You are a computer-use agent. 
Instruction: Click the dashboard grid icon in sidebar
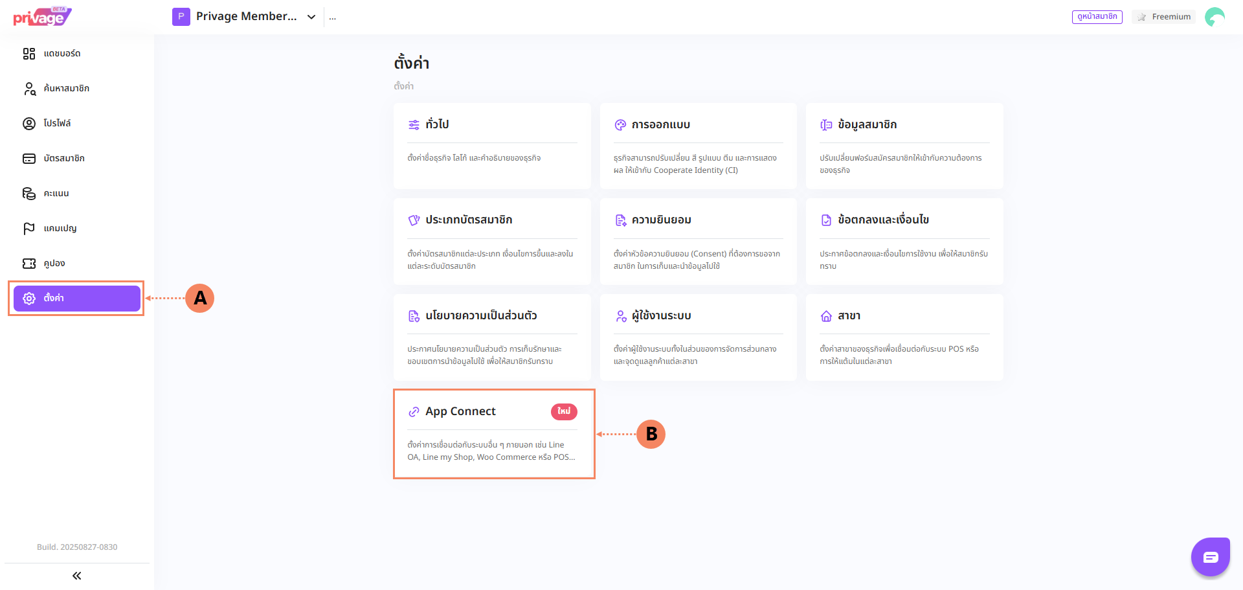(29, 54)
